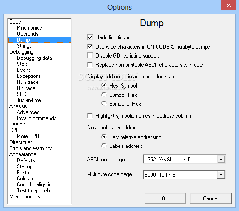Open the ASCII code page dropdown arrow
Viewport: 239px width, 211px height.
[x=221, y=159]
